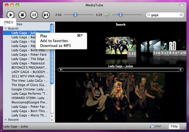
Task: Expand the Recent section
Action: pyautogui.click(x=6, y=120)
